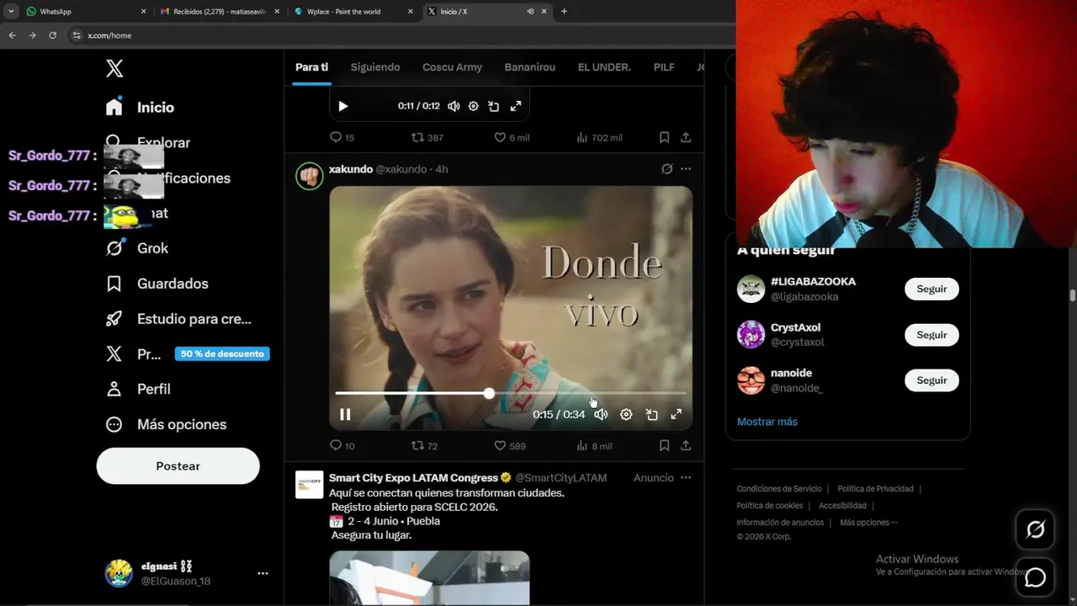The width and height of the screenshot is (1077, 606).
Task: Pause the xakundo video
Action: [345, 414]
